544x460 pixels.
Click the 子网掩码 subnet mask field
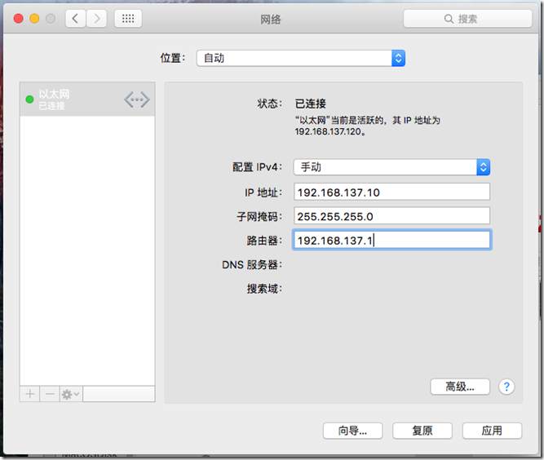point(391,216)
